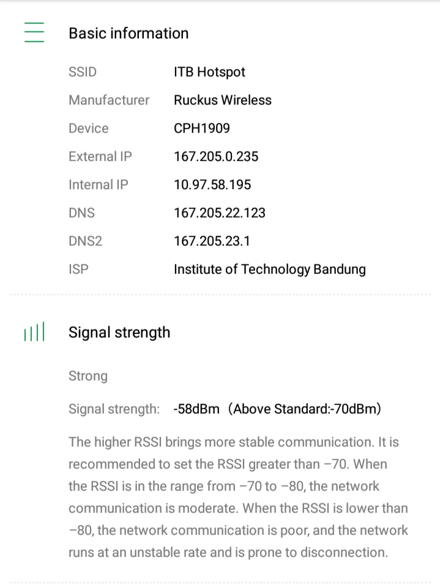Click the SSID value ITB Hotspot
440x584 pixels.
tap(209, 72)
